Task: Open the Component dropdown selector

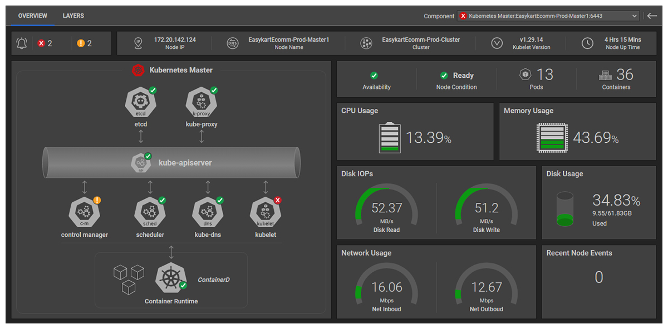Action: tap(548, 16)
